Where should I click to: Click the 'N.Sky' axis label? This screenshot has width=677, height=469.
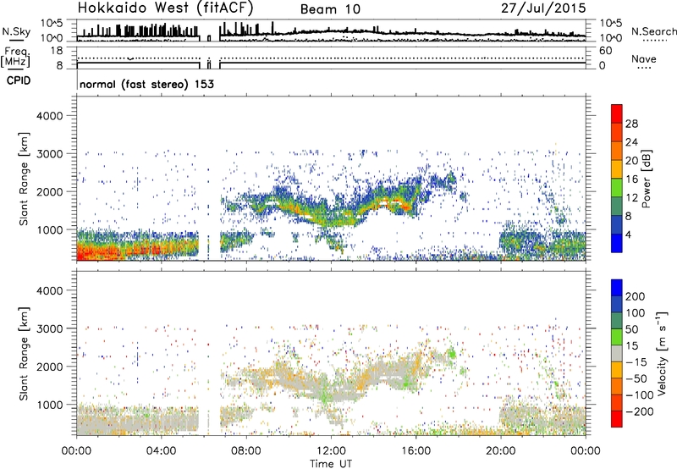pos(16,31)
